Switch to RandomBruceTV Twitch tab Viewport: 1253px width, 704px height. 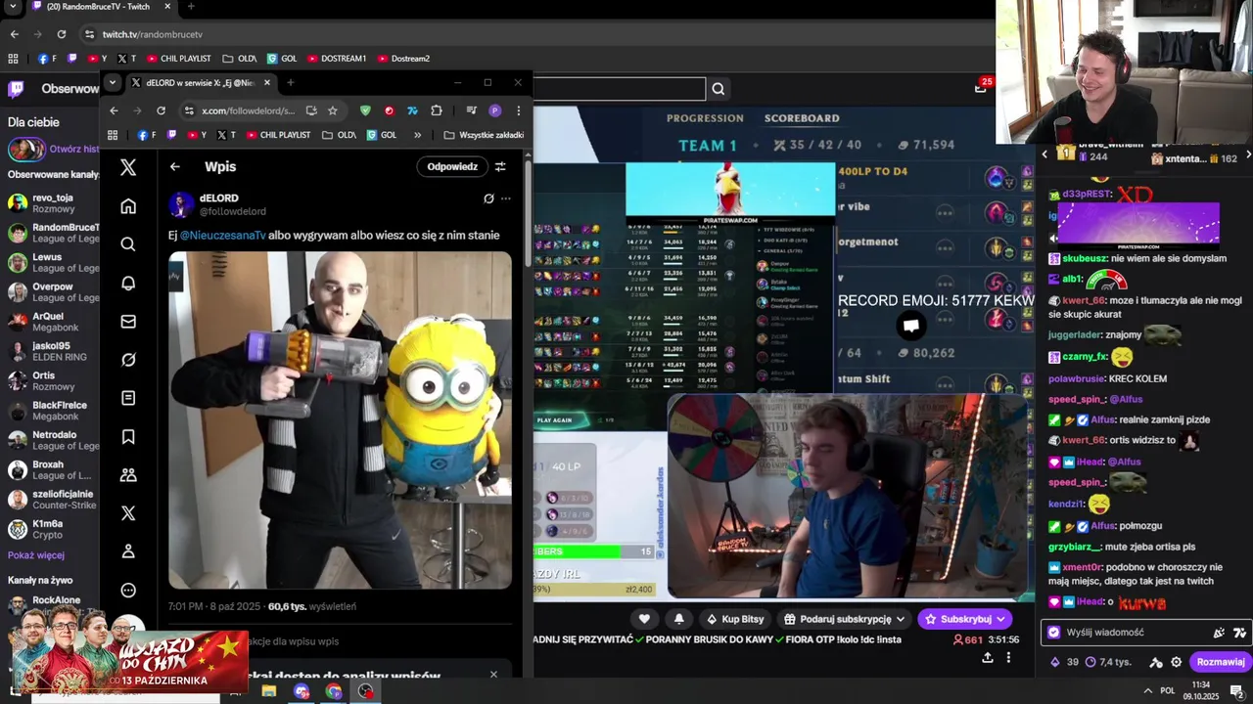(x=98, y=7)
